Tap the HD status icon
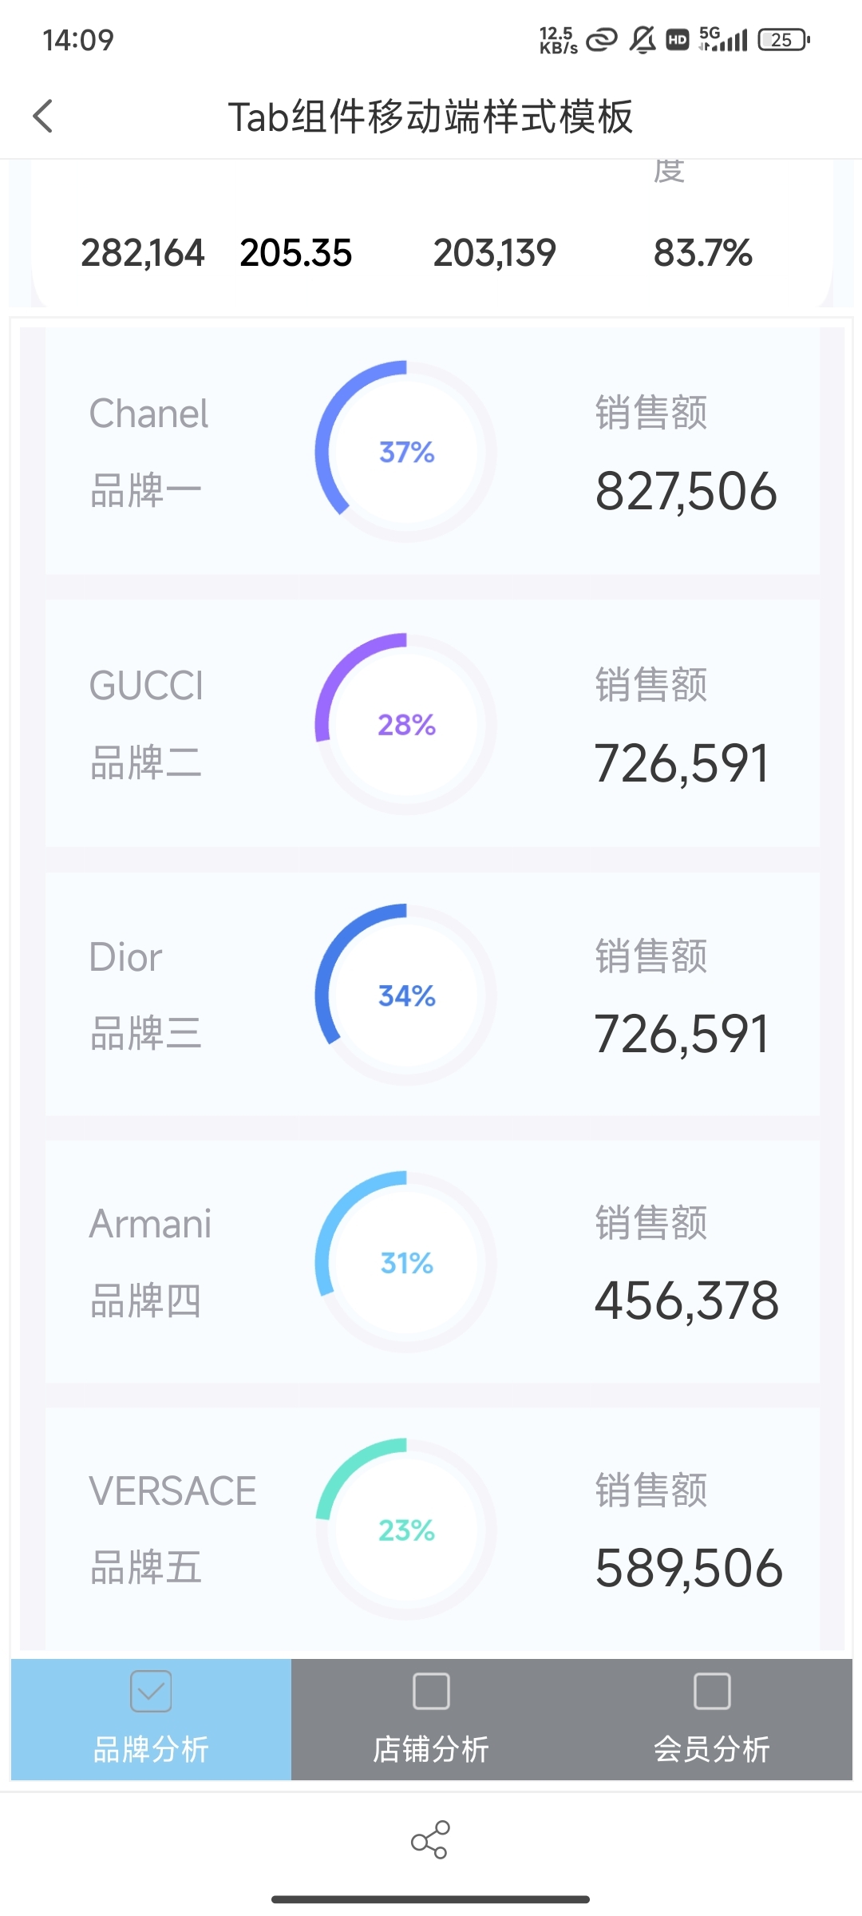862x1916 pixels. [678, 40]
